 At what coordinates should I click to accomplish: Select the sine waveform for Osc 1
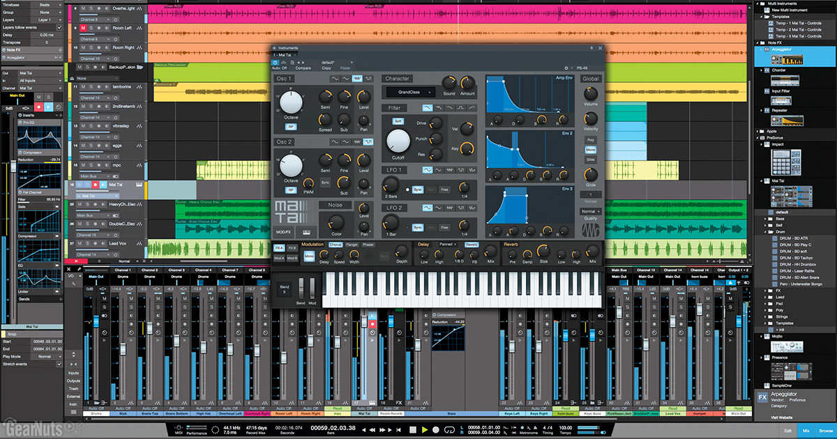coord(334,79)
